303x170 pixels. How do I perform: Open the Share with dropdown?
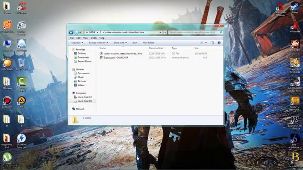(120, 42)
